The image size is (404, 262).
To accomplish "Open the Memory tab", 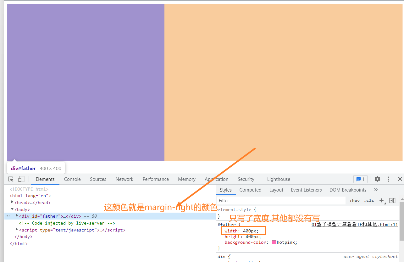I will [x=187, y=179].
